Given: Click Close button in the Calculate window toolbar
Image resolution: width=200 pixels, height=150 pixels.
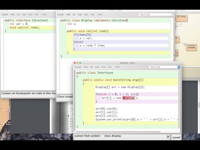Looking at the screenshot, I should click(x=44, y=15).
